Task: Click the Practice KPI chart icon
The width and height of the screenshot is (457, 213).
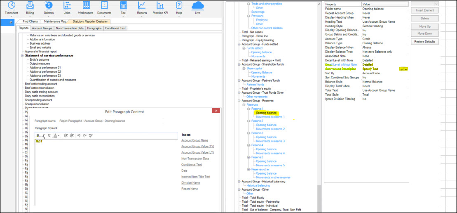Action: click(160, 5)
